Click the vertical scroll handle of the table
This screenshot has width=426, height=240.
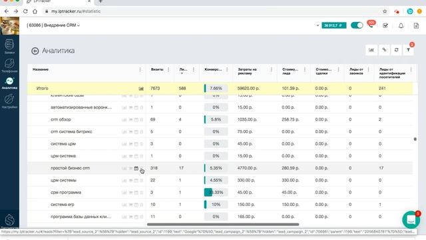tap(415, 139)
